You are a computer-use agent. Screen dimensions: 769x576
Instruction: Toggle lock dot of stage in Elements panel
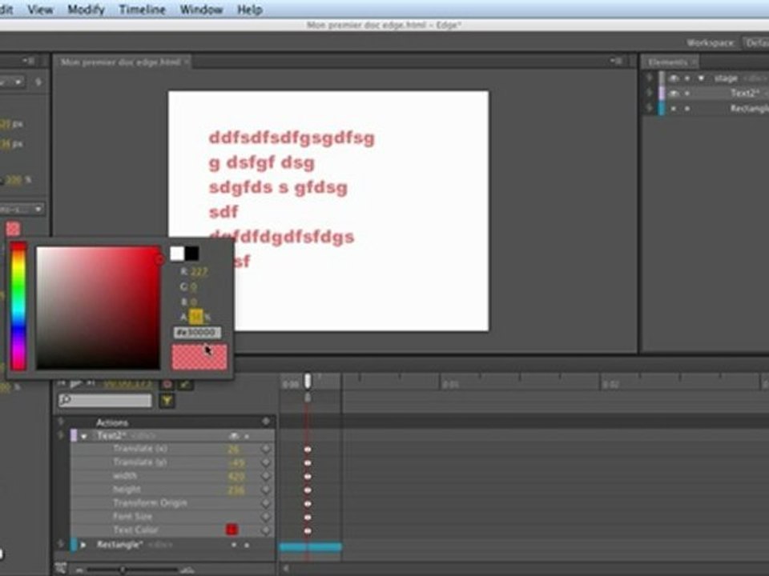click(x=687, y=78)
